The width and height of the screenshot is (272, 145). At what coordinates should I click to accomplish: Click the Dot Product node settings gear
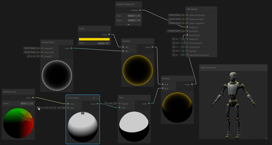pos(94,98)
